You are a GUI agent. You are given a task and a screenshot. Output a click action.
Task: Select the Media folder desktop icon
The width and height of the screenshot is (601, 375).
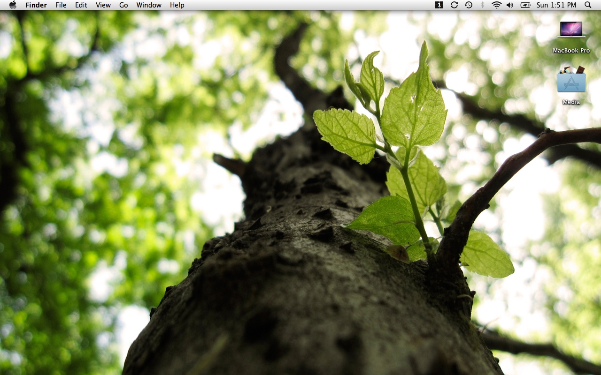(x=571, y=79)
